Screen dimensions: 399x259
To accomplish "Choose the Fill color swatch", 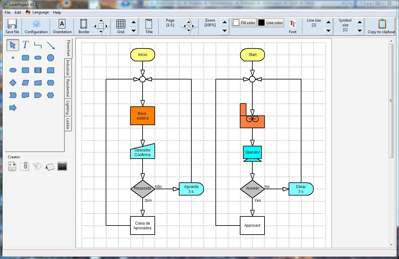I will [244, 23].
